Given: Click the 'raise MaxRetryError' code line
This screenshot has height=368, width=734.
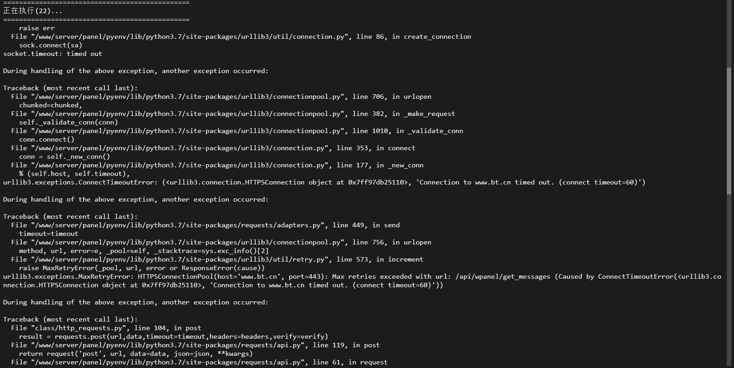Looking at the screenshot, I should tap(142, 268).
